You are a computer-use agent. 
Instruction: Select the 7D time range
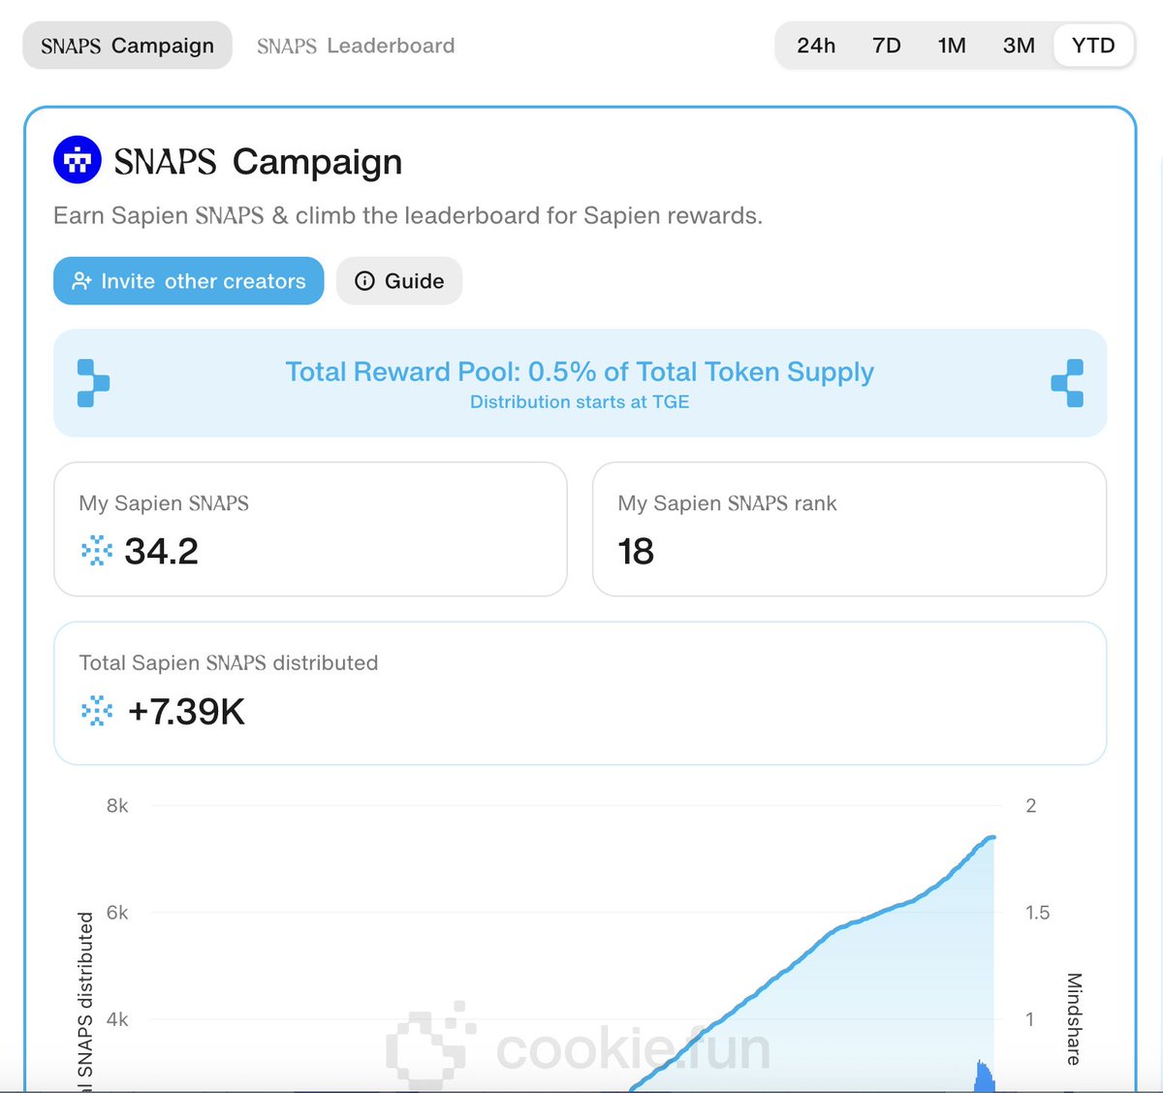pos(887,46)
